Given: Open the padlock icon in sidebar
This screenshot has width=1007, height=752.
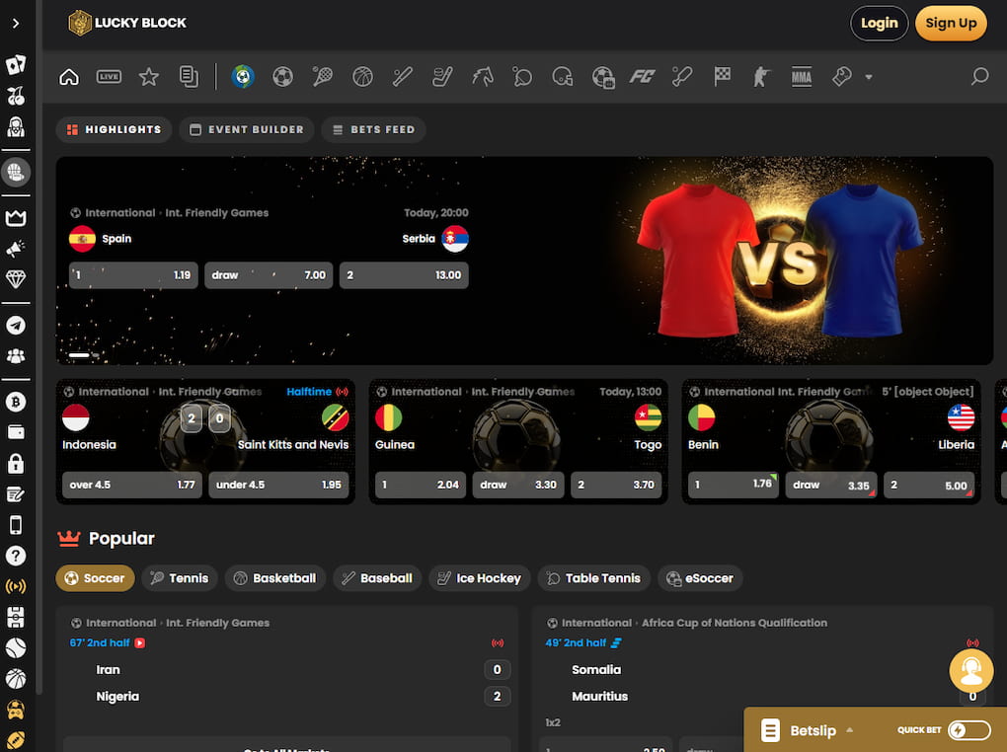Looking at the screenshot, I should pos(16,463).
